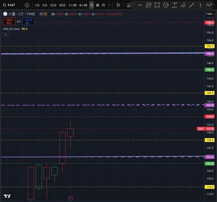Select the vertical line tool
The height and width of the screenshot is (202, 217).
200,5
